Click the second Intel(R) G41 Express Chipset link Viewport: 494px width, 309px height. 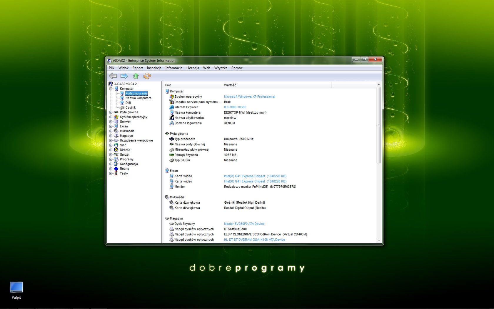[255, 181]
